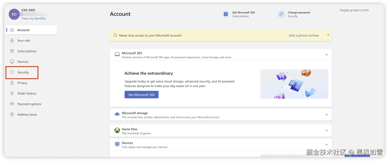Expand the Microsoft storage section
The width and height of the screenshot is (388, 161).
[x=326, y=115]
